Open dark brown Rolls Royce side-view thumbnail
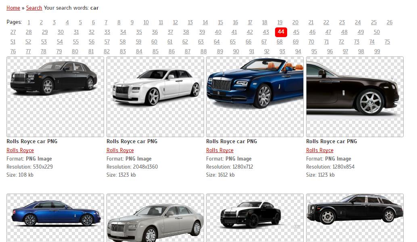 pyautogui.click(x=355, y=97)
